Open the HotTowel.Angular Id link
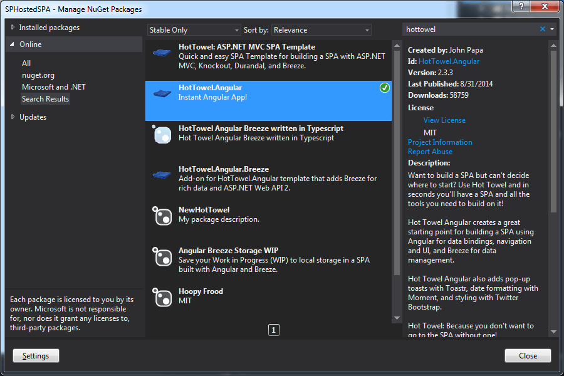Viewport: 564px width, 376px height. (449, 61)
